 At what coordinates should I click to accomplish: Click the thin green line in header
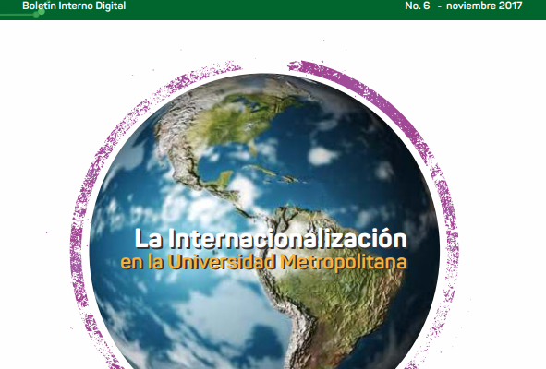[x=17, y=15]
